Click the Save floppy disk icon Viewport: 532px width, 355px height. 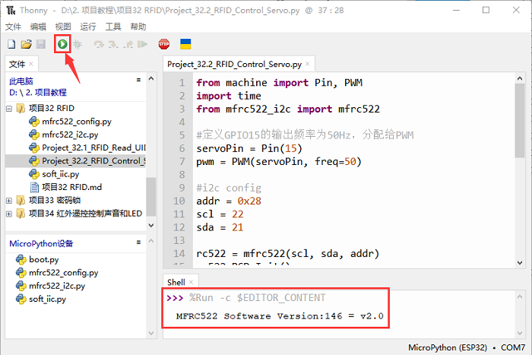(x=40, y=45)
